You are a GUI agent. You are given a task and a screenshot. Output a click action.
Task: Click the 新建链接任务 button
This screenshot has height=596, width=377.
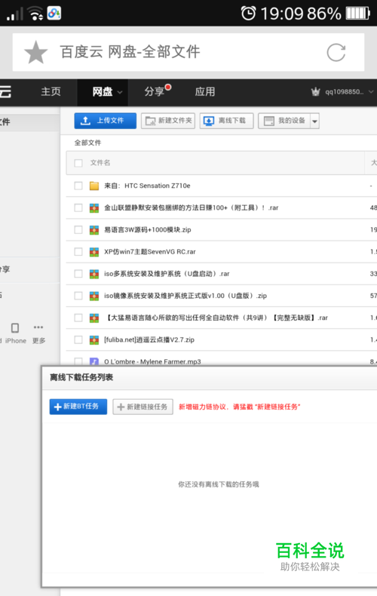point(143,407)
